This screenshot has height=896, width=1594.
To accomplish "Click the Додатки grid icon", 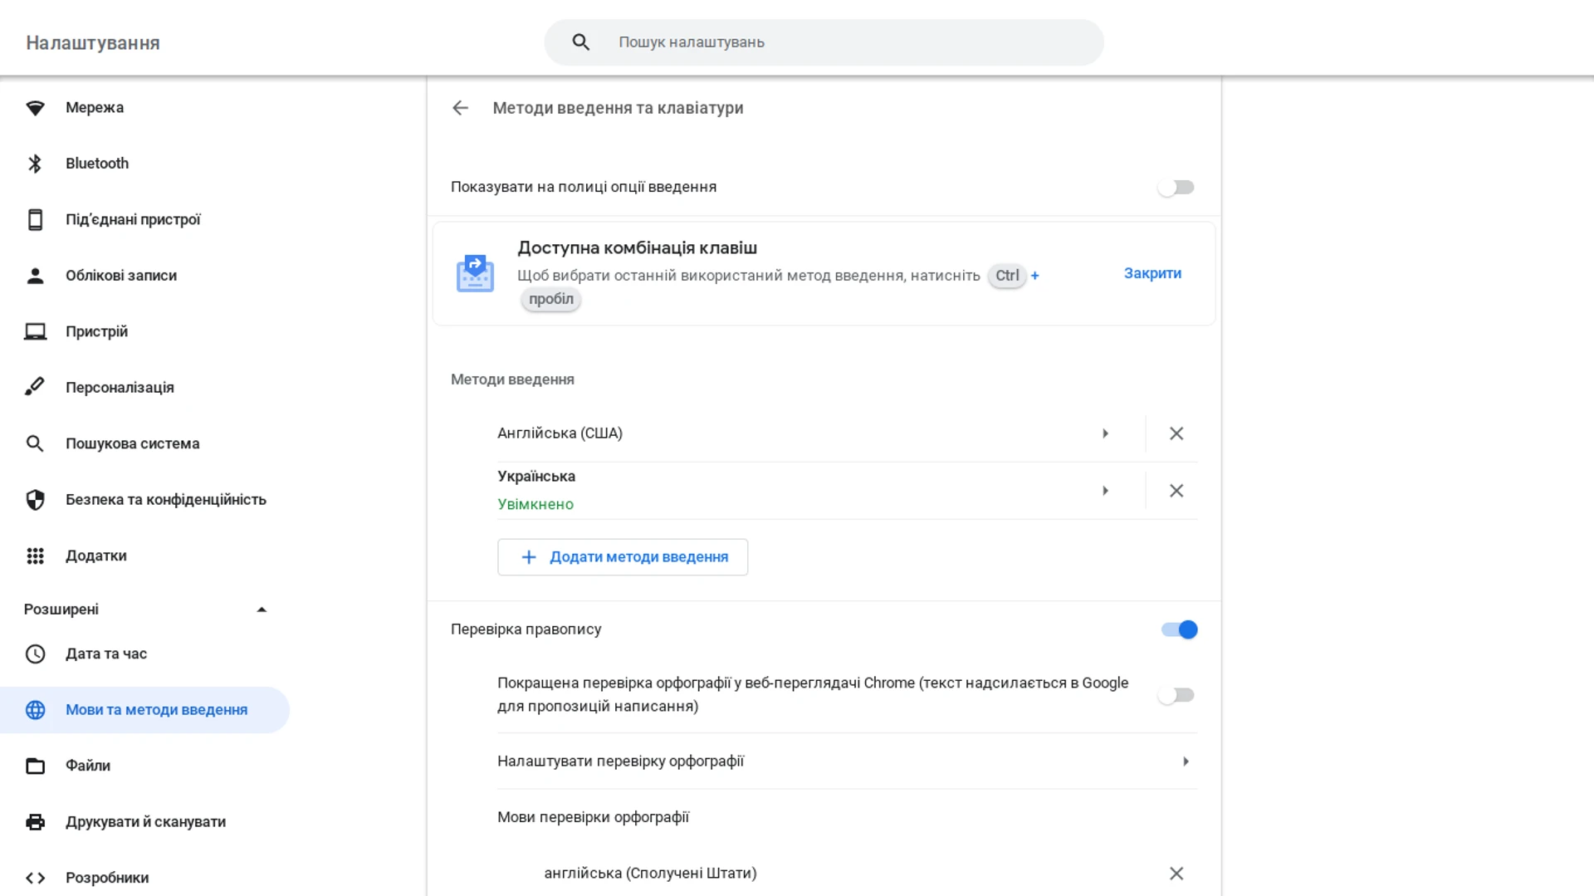I will click(35, 556).
